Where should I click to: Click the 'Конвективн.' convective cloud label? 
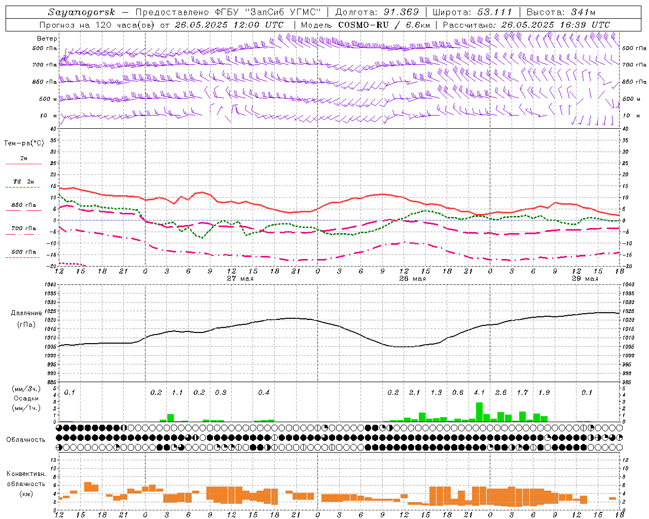pos(26,474)
